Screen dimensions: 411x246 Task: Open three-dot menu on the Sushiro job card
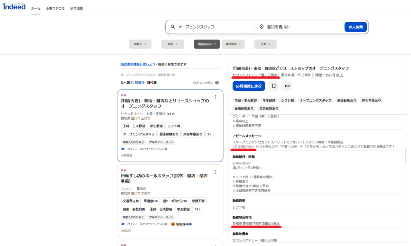216,172
